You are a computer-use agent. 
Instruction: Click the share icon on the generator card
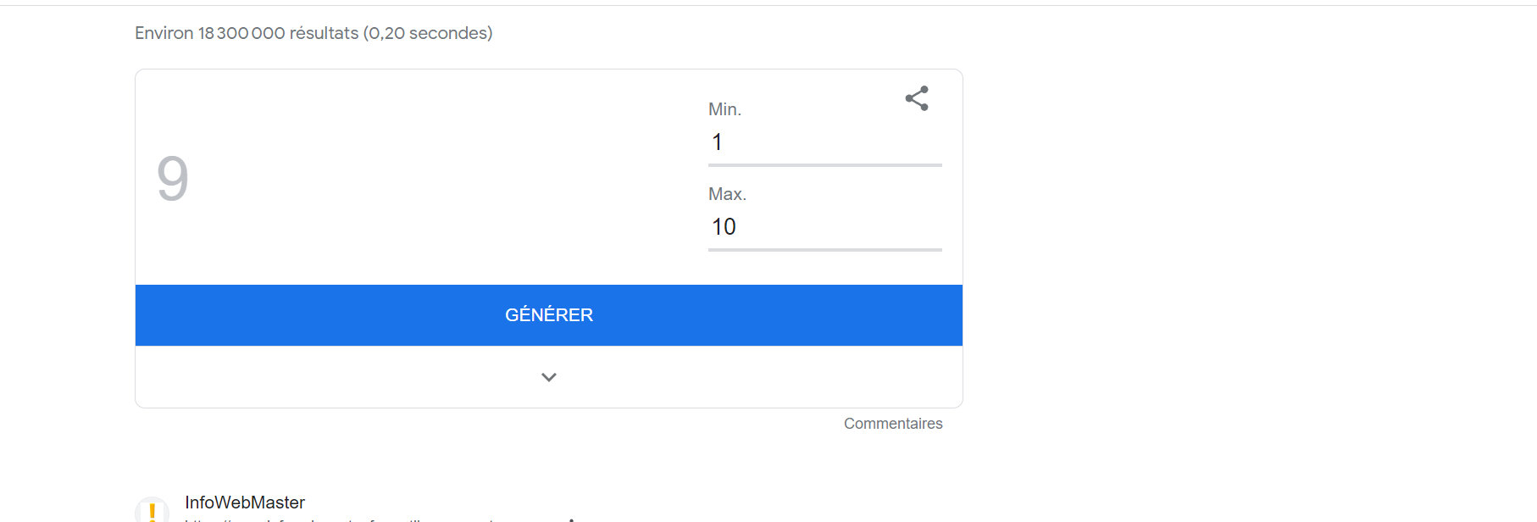point(917,98)
